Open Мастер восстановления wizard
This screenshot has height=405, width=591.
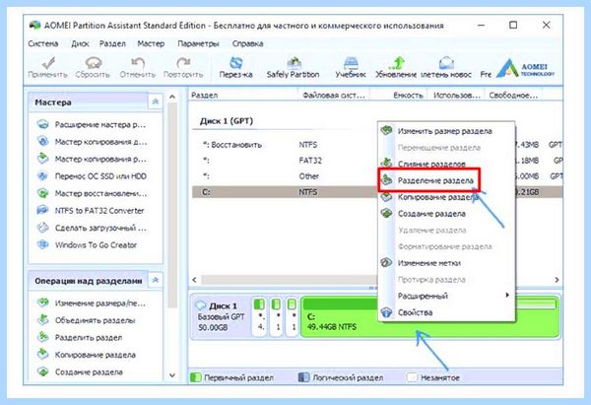pos(92,193)
